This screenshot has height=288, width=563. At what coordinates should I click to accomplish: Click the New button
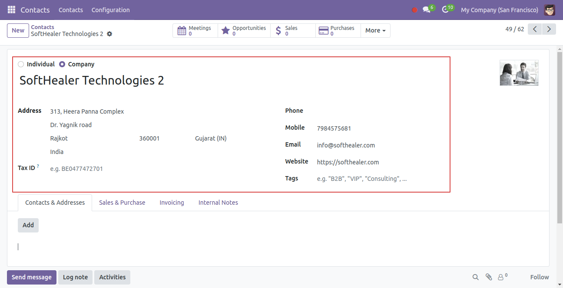18,30
